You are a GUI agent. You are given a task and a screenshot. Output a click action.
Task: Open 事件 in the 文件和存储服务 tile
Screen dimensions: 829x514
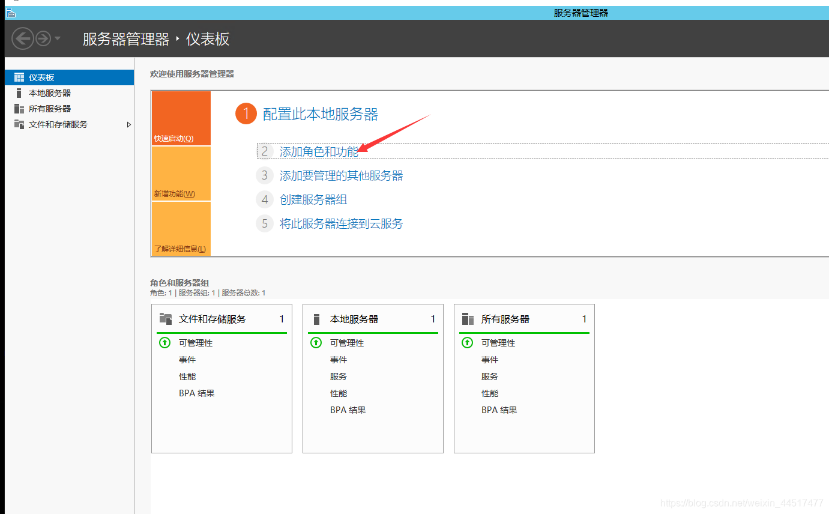coord(187,360)
